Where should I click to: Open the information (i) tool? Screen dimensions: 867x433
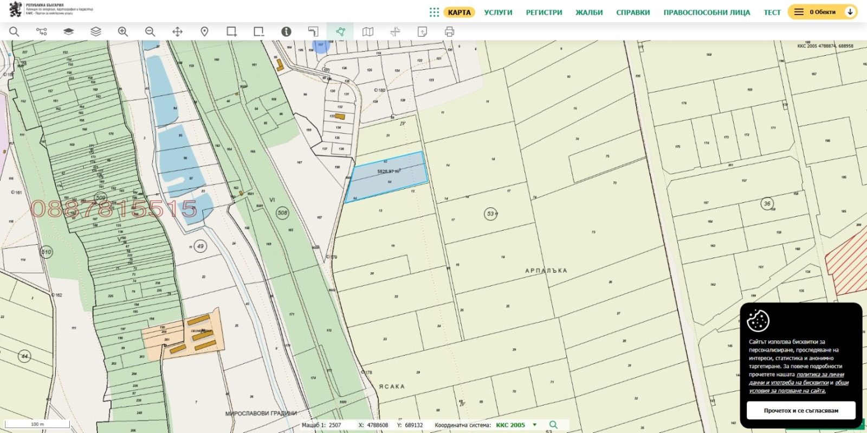click(x=286, y=32)
